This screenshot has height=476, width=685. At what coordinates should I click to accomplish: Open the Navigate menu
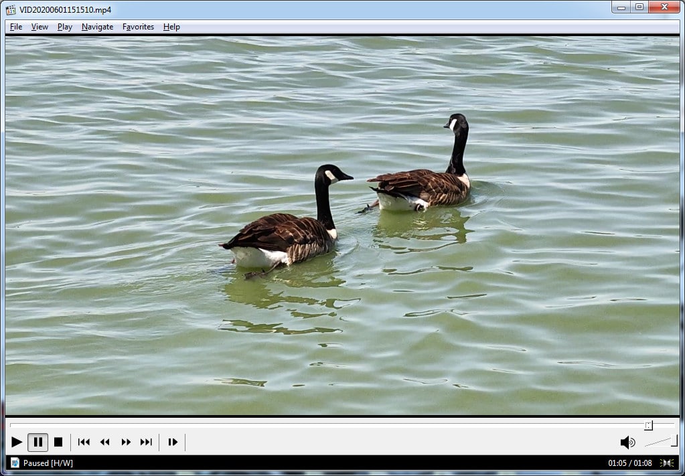coord(97,27)
